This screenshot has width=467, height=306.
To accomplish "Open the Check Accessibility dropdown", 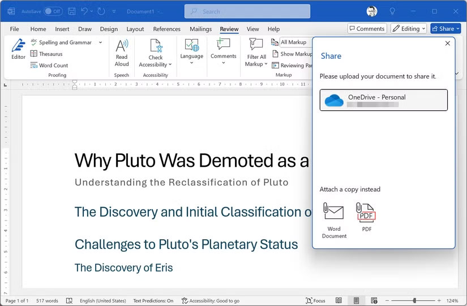I will tap(155, 64).
